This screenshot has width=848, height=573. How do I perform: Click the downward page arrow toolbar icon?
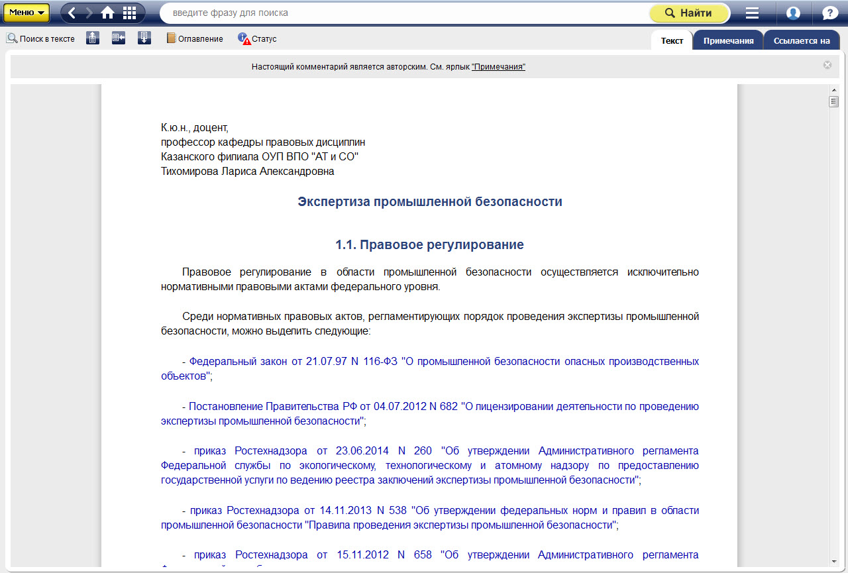tap(144, 38)
